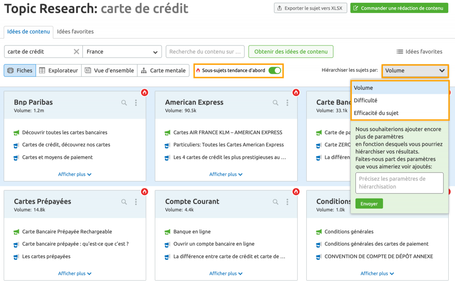Open three-dot menu on Compte Courant card
Image resolution: width=455 pixels, height=282 pixels.
click(x=287, y=202)
